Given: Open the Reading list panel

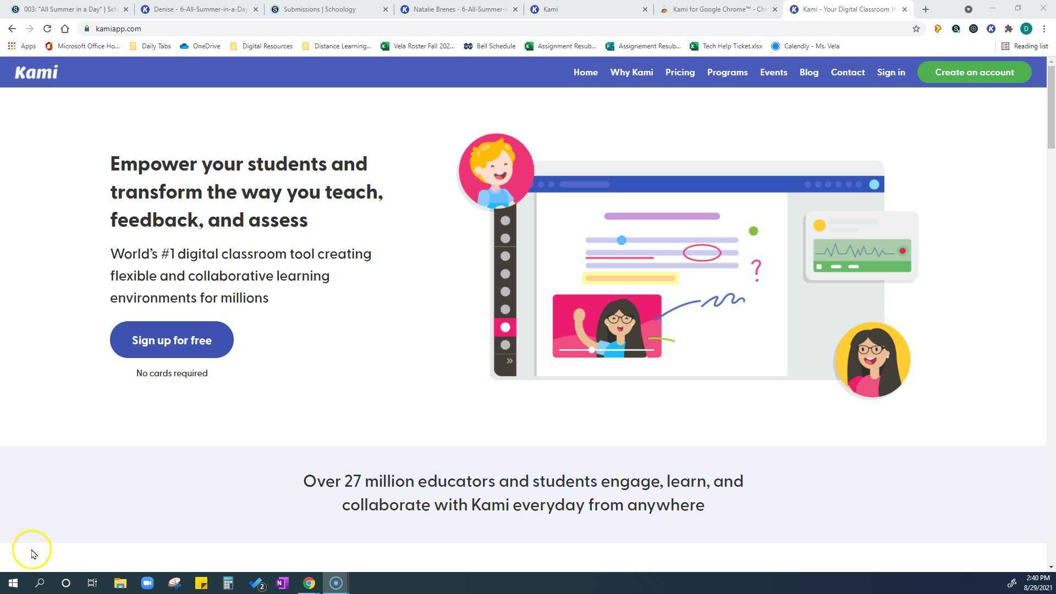Looking at the screenshot, I should (x=1024, y=46).
